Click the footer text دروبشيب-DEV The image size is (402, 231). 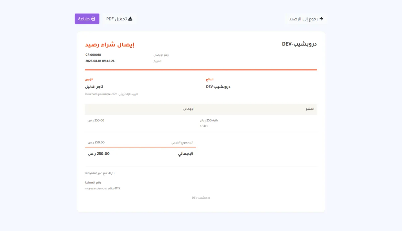201,198
